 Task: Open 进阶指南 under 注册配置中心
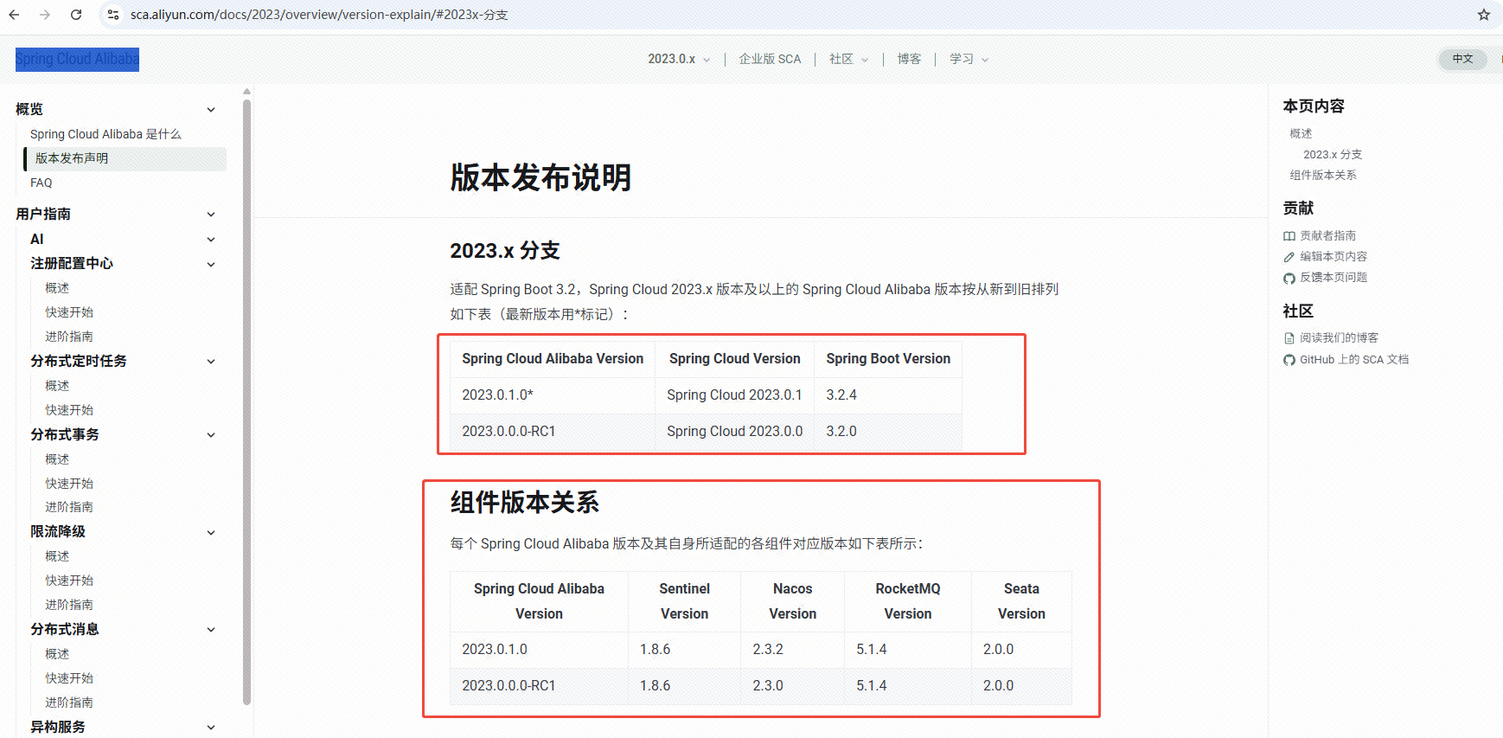click(x=69, y=337)
